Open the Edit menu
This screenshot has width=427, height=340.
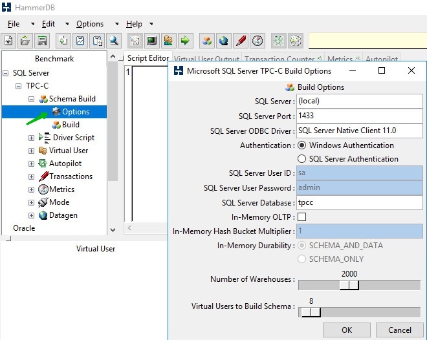click(49, 24)
